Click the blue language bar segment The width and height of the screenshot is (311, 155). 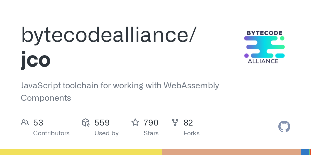(x=305, y=152)
